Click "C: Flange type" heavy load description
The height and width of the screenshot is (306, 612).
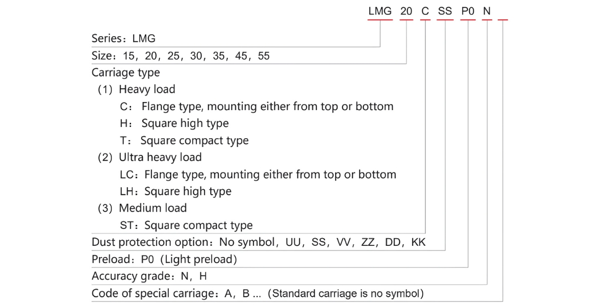(257, 107)
